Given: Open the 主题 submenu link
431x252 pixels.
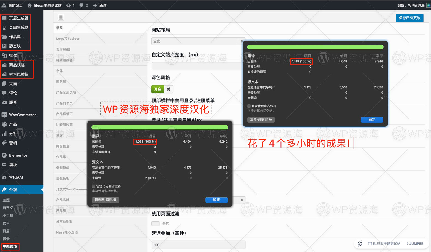Looking at the screenshot, I should (x=6, y=200).
